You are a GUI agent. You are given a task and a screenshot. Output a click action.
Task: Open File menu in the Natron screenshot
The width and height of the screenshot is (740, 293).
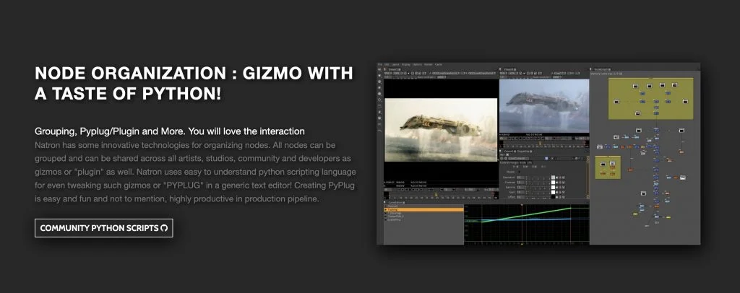coord(380,64)
